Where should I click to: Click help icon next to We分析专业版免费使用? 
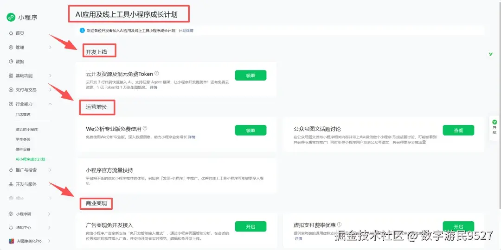click(x=145, y=128)
